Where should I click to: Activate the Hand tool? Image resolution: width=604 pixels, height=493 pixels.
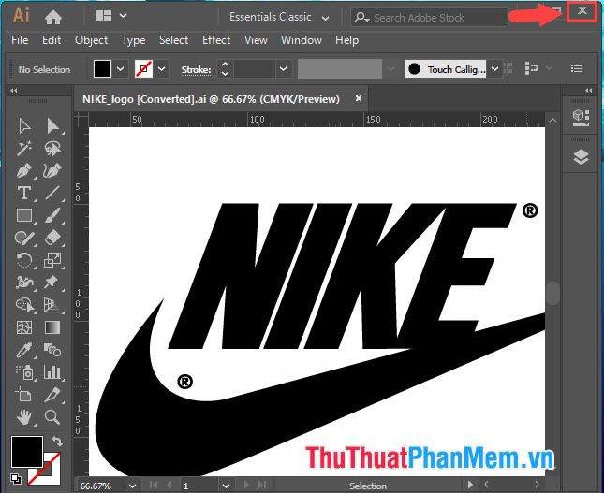tap(24, 417)
